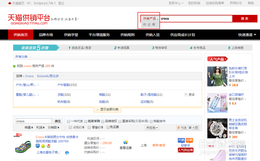Tick the 直接采购(无需申请) checkbox
Image resolution: width=260 pixels, height=161 pixels.
coord(120,121)
